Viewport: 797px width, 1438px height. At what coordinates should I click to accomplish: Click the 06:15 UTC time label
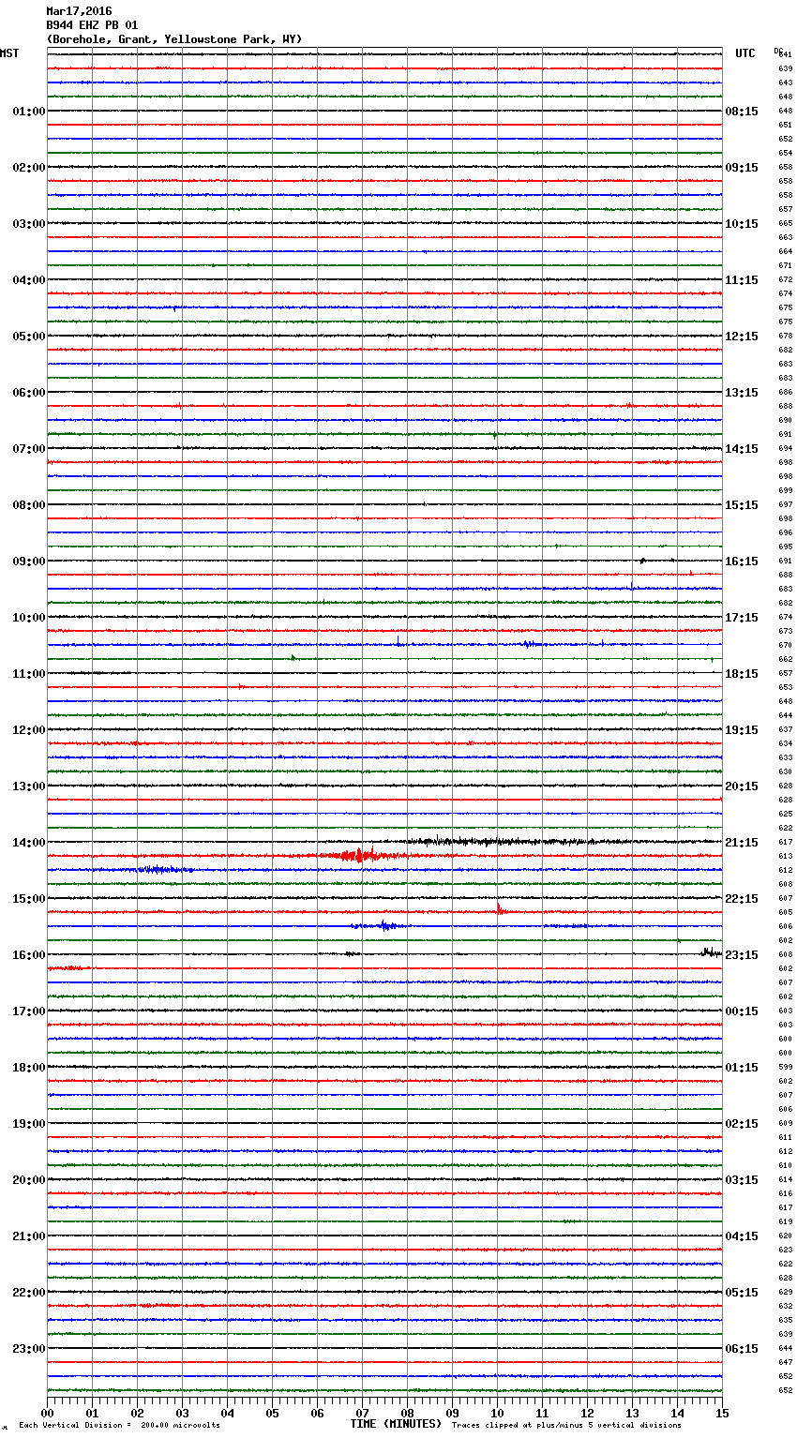742,1349
